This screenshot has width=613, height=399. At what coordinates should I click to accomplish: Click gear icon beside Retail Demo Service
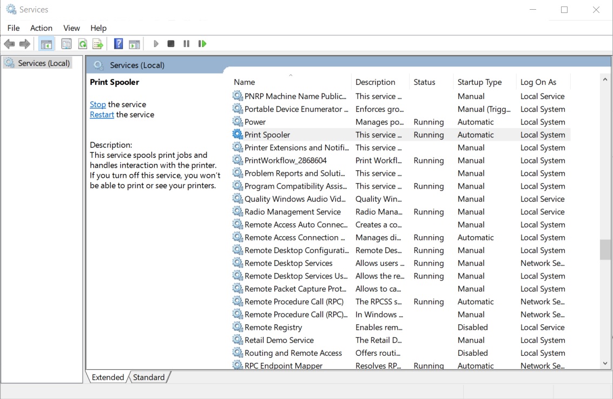click(x=238, y=340)
